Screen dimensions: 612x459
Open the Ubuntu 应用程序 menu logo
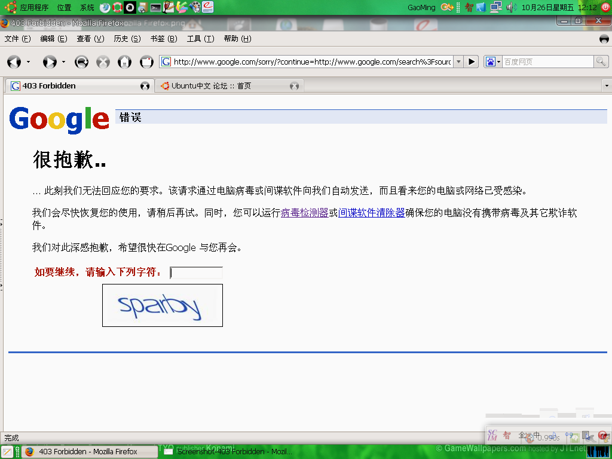pos(11,7)
